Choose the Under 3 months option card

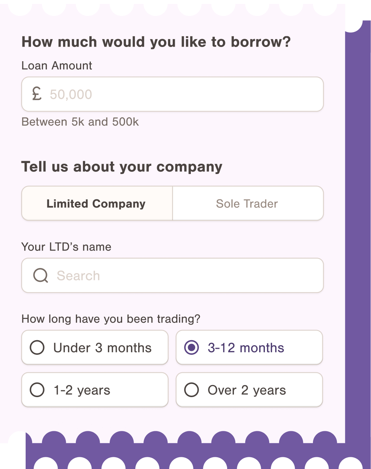click(x=95, y=348)
